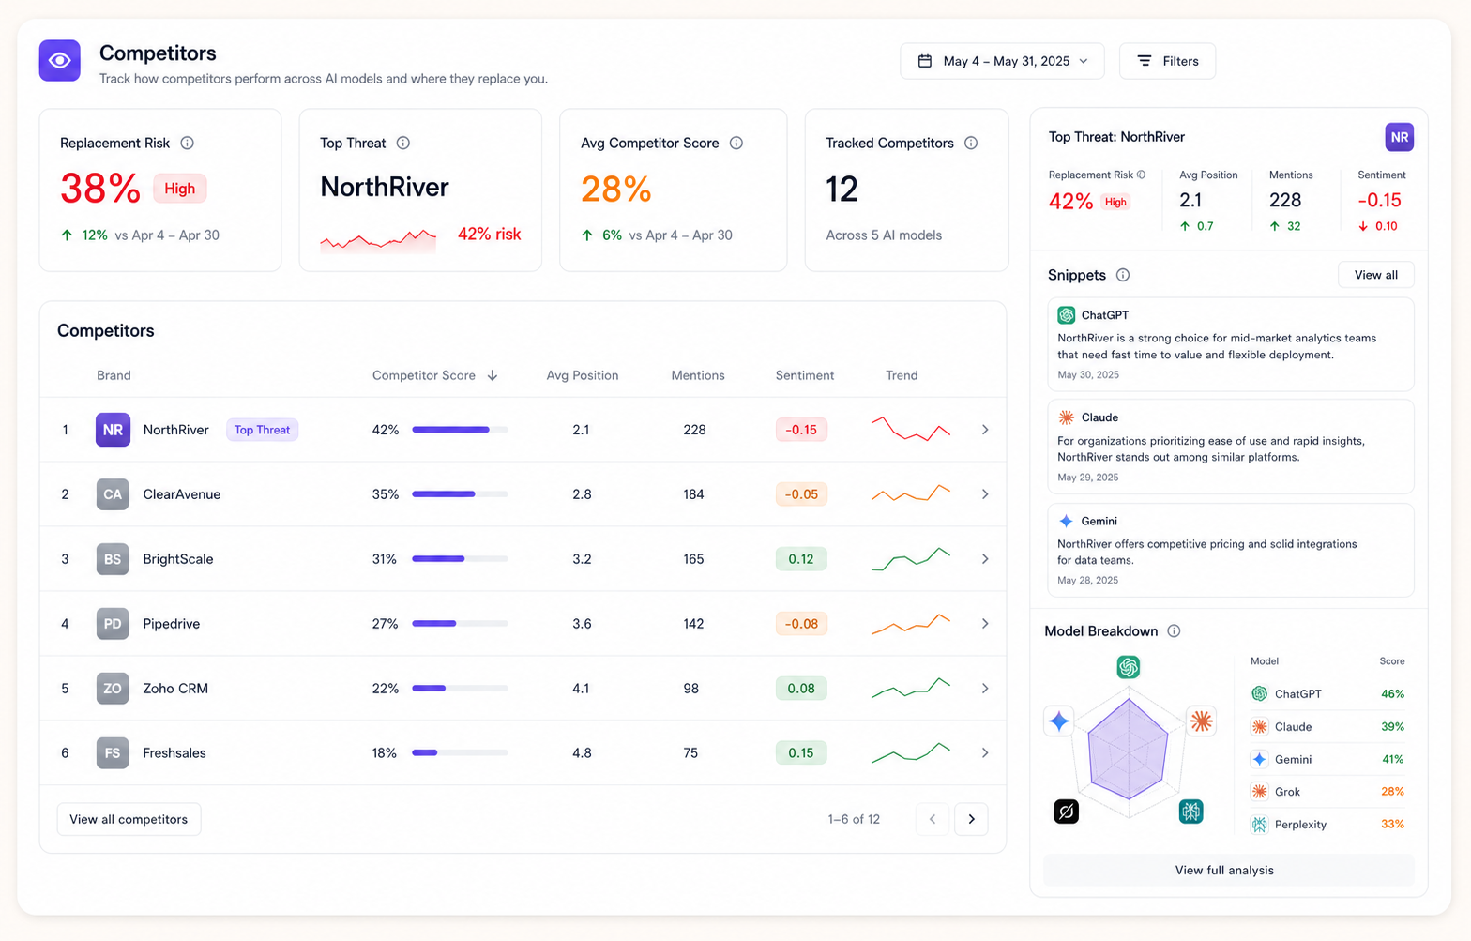The height and width of the screenshot is (941, 1471).
Task: Open Replacement Risk info tooltip icon
Action: (x=187, y=143)
